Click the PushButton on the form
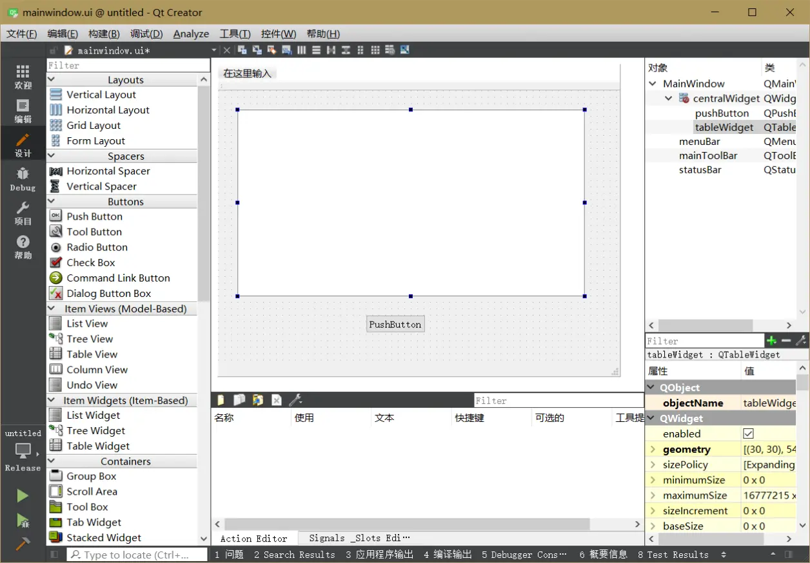 pyautogui.click(x=395, y=324)
